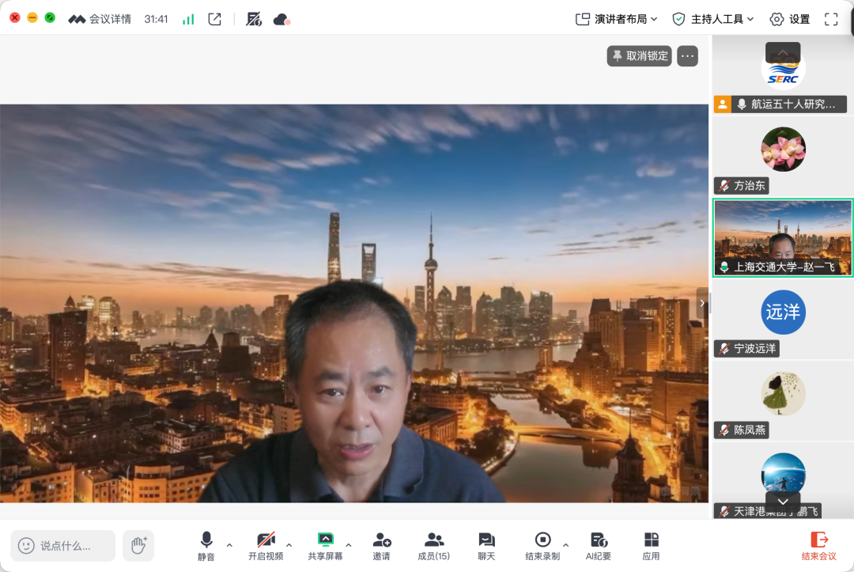
Task: Turn on camera with 开启视频
Action: point(265,547)
